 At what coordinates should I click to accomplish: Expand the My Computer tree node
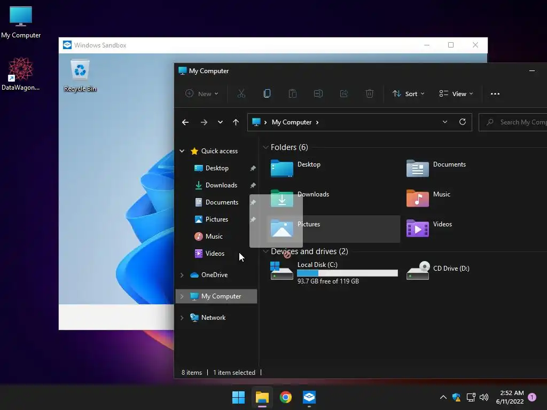point(182,296)
